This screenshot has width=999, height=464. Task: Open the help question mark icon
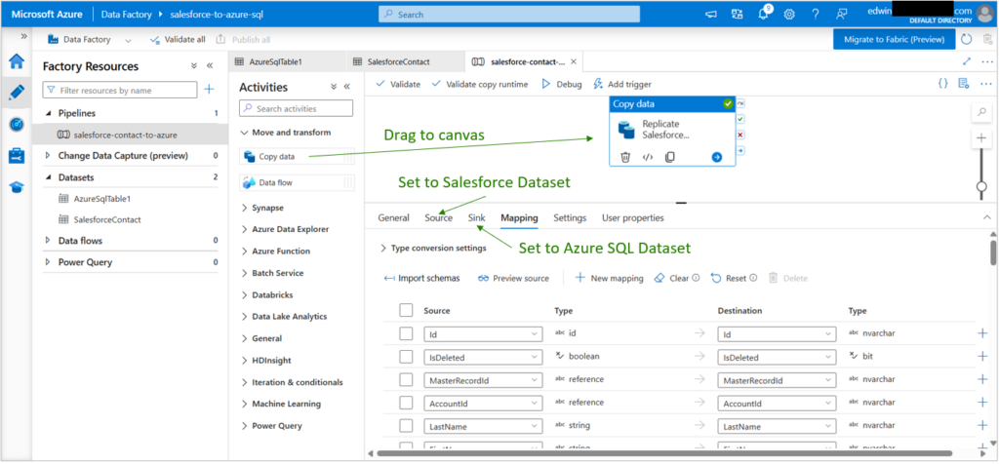point(815,14)
